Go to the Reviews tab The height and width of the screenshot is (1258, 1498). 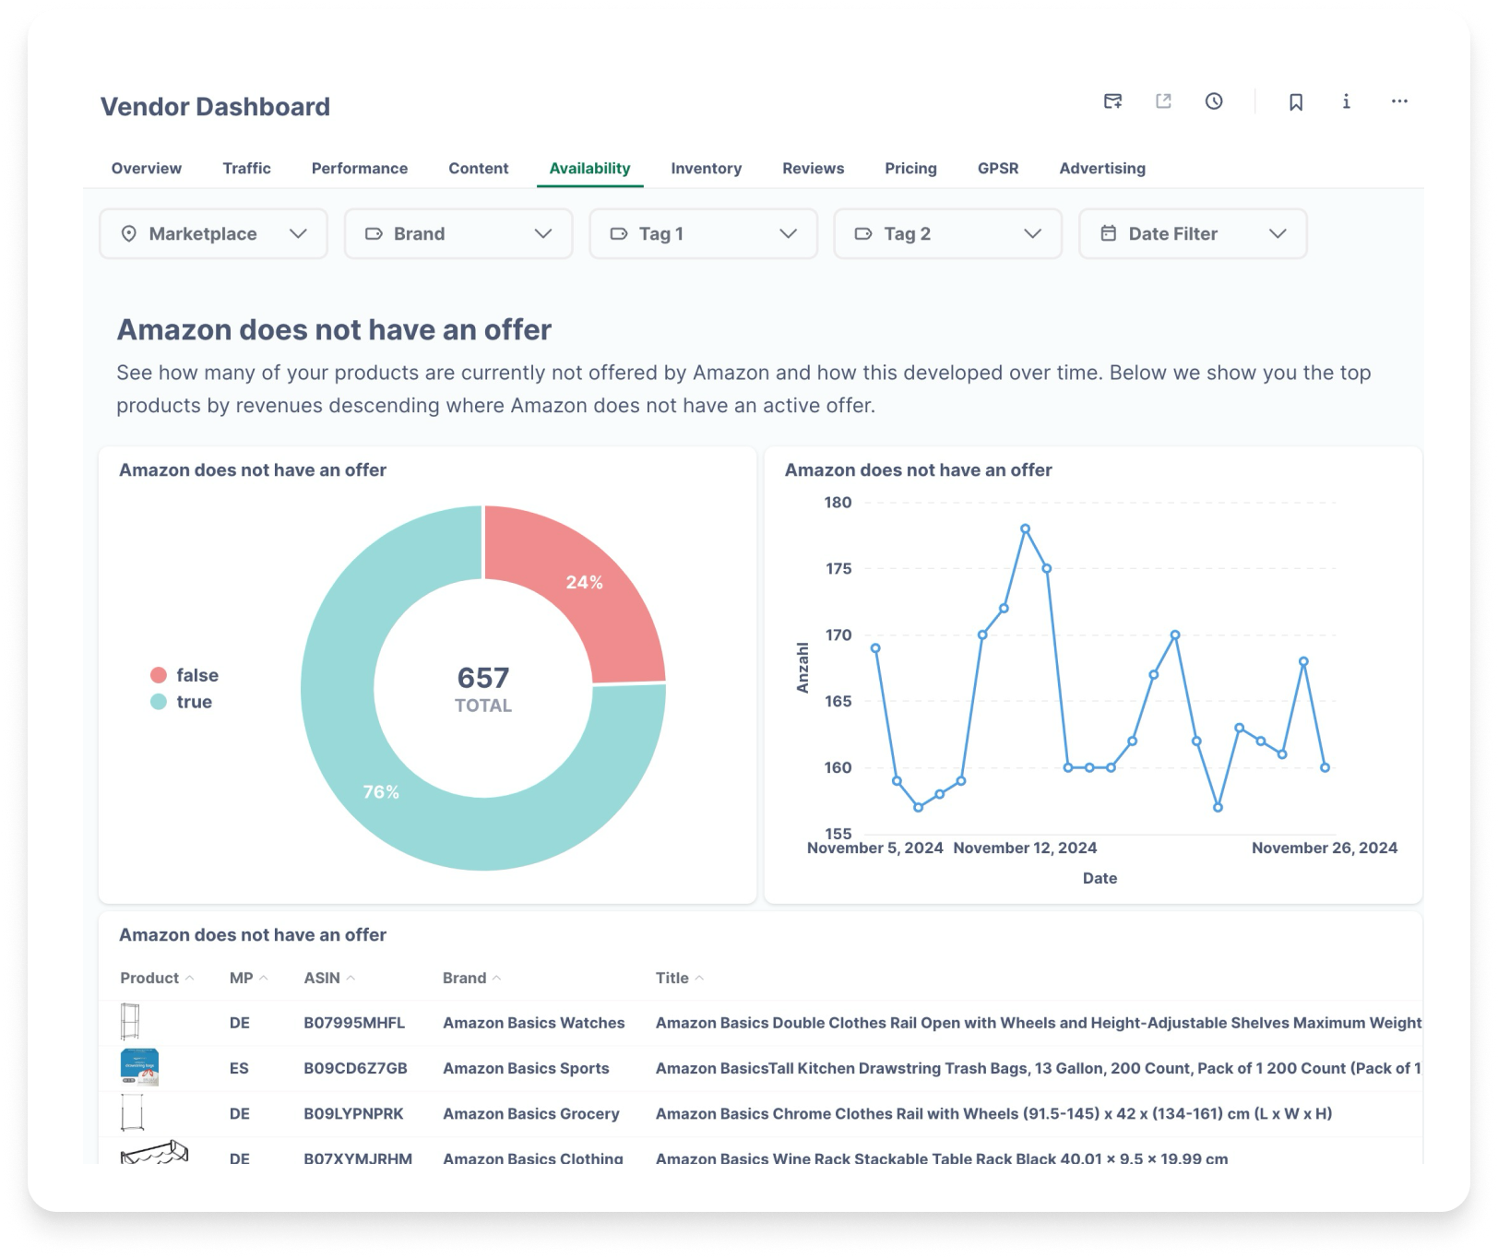[x=814, y=169]
